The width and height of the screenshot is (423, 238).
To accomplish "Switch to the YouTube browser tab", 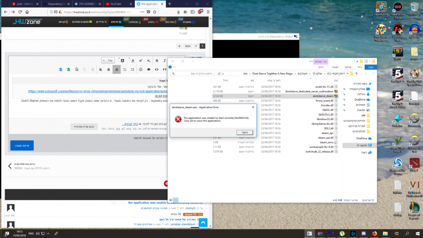I will pyautogui.click(x=119, y=4).
